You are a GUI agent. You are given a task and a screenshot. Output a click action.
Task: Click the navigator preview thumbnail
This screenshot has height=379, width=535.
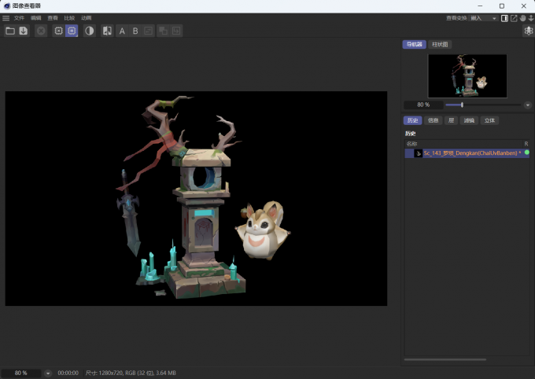[x=467, y=76]
